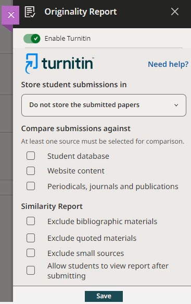Enable Exclude small sources checkbox
191x304 pixels.
point(31,253)
